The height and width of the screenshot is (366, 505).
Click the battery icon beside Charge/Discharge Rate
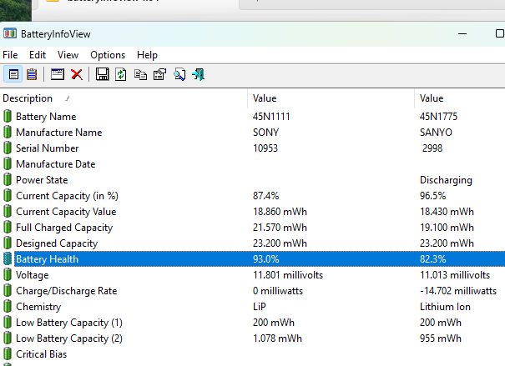coord(8,290)
